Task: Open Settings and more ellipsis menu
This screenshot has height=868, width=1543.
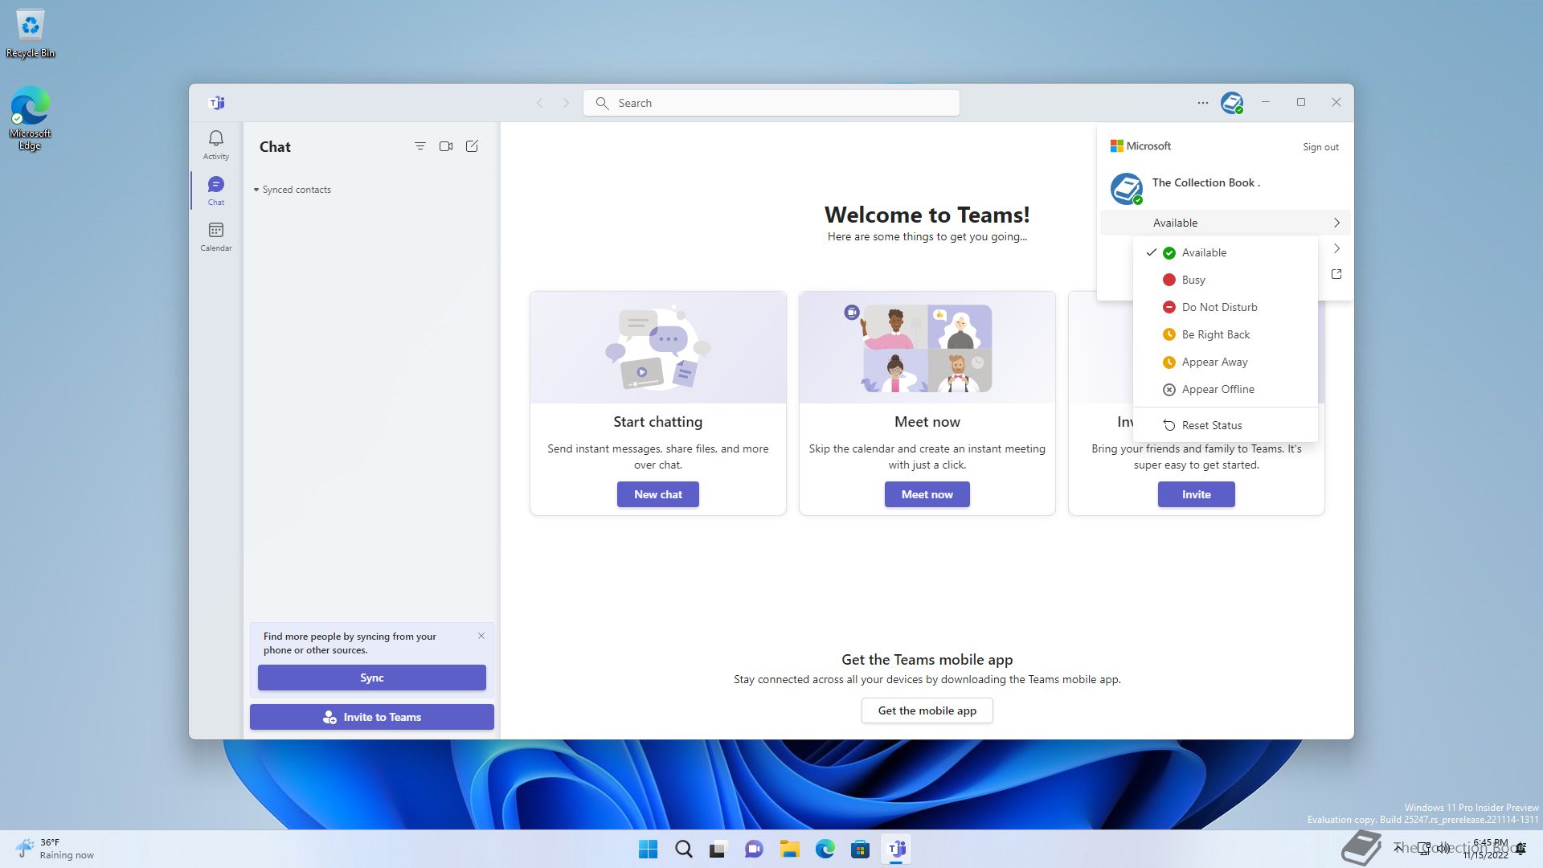Action: 1202,103
